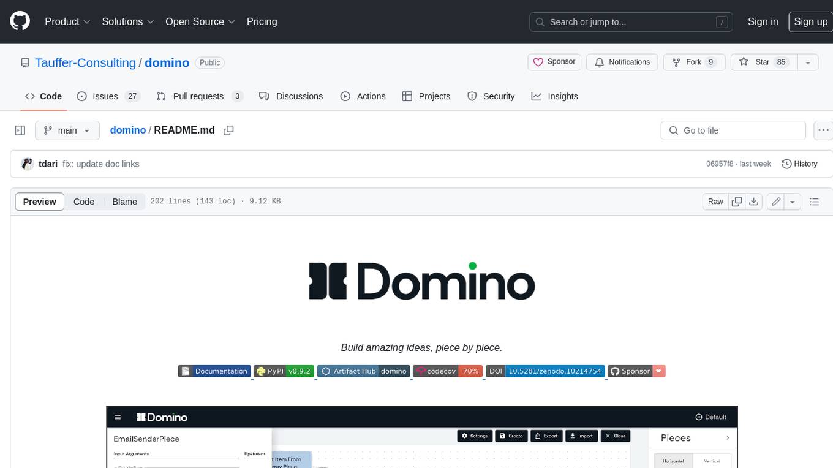Open the more file actions ellipsis
Image resolution: width=833 pixels, height=468 pixels.
pyautogui.click(x=823, y=130)
